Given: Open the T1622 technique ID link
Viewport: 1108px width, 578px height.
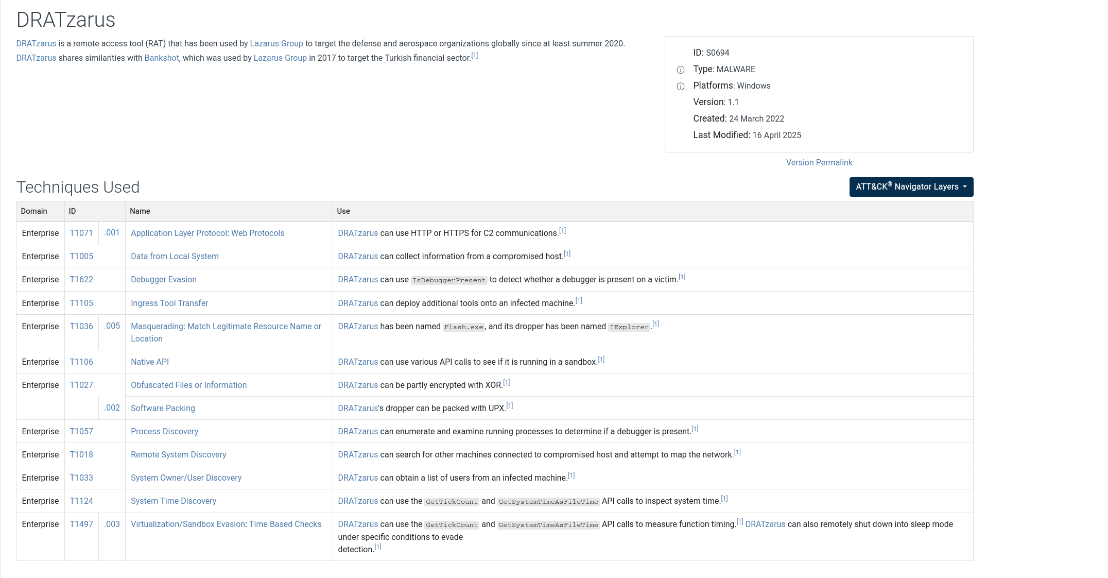Looking at the screenshot, I should click(x=81, y=279).
